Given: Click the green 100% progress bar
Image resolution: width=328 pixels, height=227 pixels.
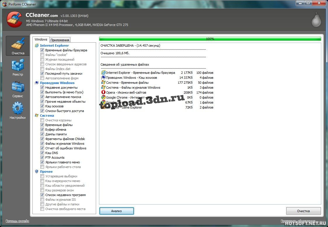Looking at the screenshot, I should [210, 39].
